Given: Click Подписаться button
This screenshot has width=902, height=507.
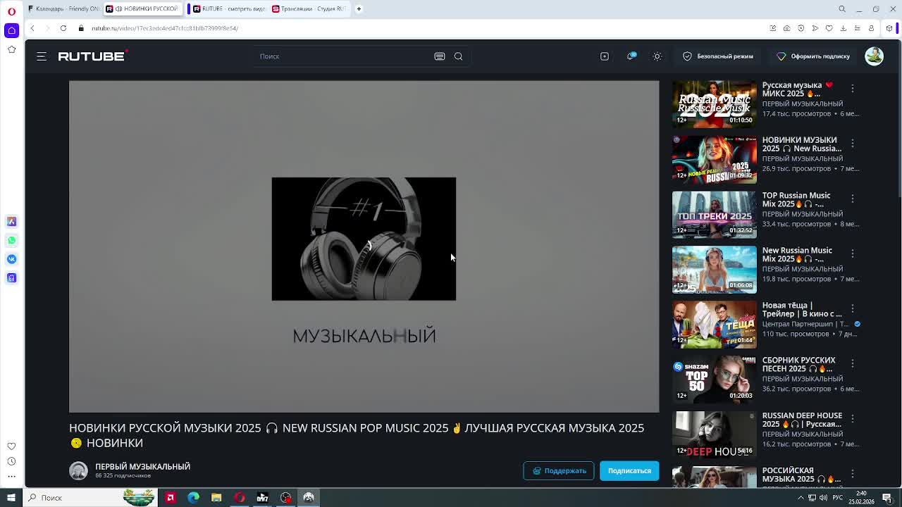Looking at the screenshot, I should click(629, 470).
